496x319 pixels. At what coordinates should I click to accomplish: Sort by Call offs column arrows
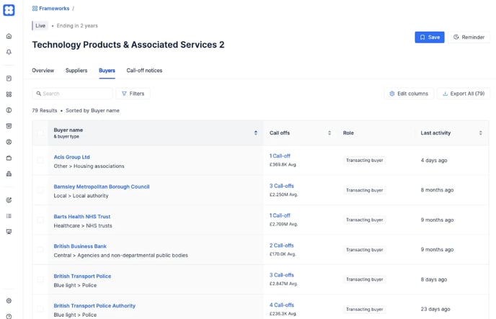pyautogui.click(x=329, y=133)
